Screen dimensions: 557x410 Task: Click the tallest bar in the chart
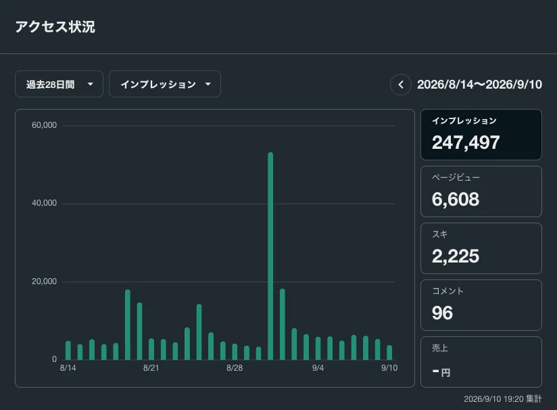270,256
